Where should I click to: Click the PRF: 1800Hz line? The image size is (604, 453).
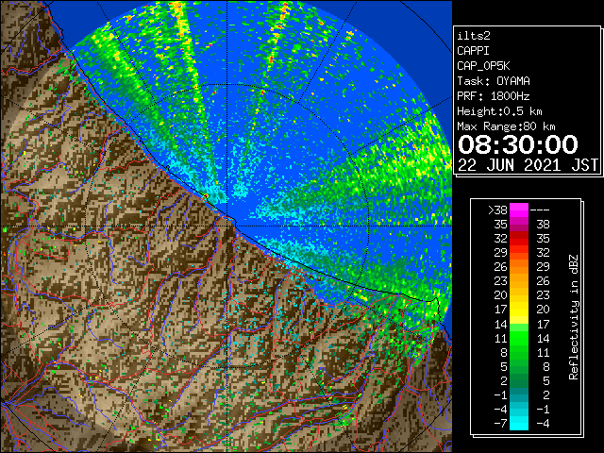click(x=494, y=96)
